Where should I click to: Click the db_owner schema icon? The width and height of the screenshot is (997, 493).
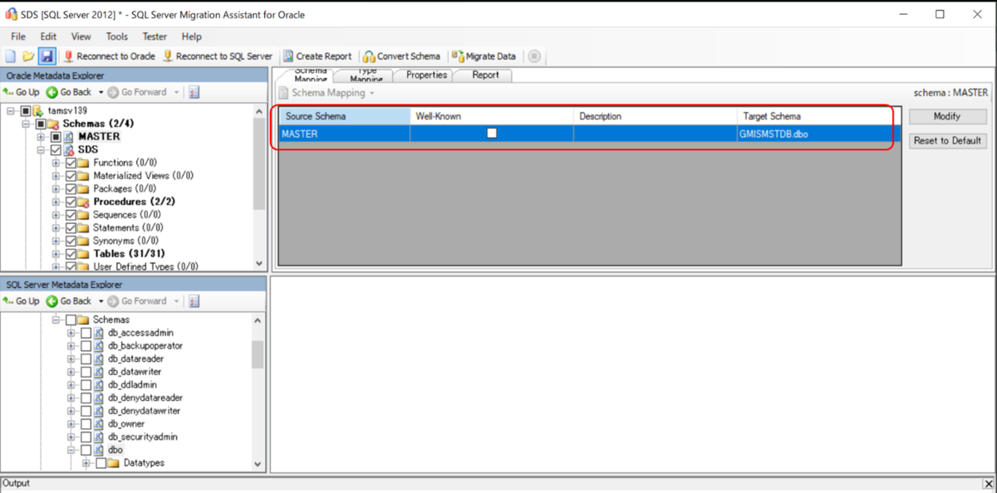click(98, 424)
